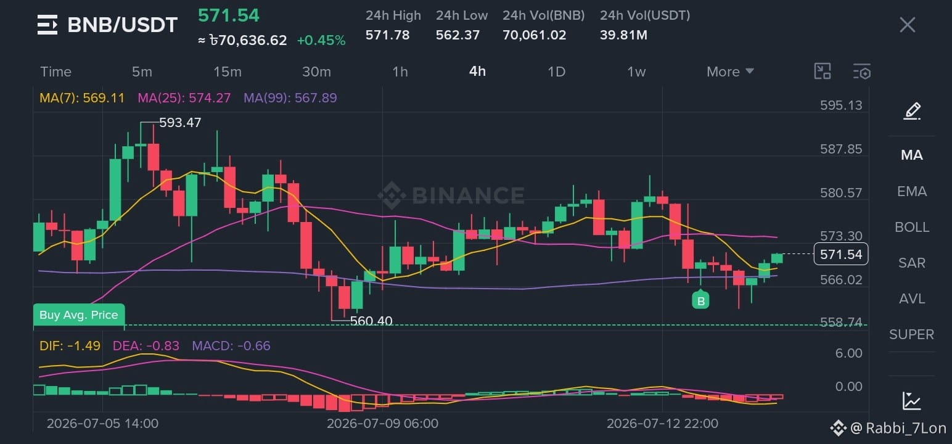
Task: Click the 24h High value 571.78
Action: 388,35
